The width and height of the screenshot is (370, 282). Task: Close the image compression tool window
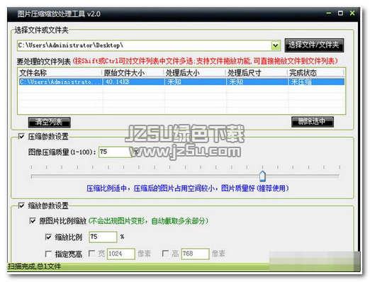point(352,13)
